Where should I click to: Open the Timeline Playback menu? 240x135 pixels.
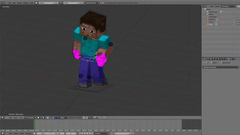point(28,133)
